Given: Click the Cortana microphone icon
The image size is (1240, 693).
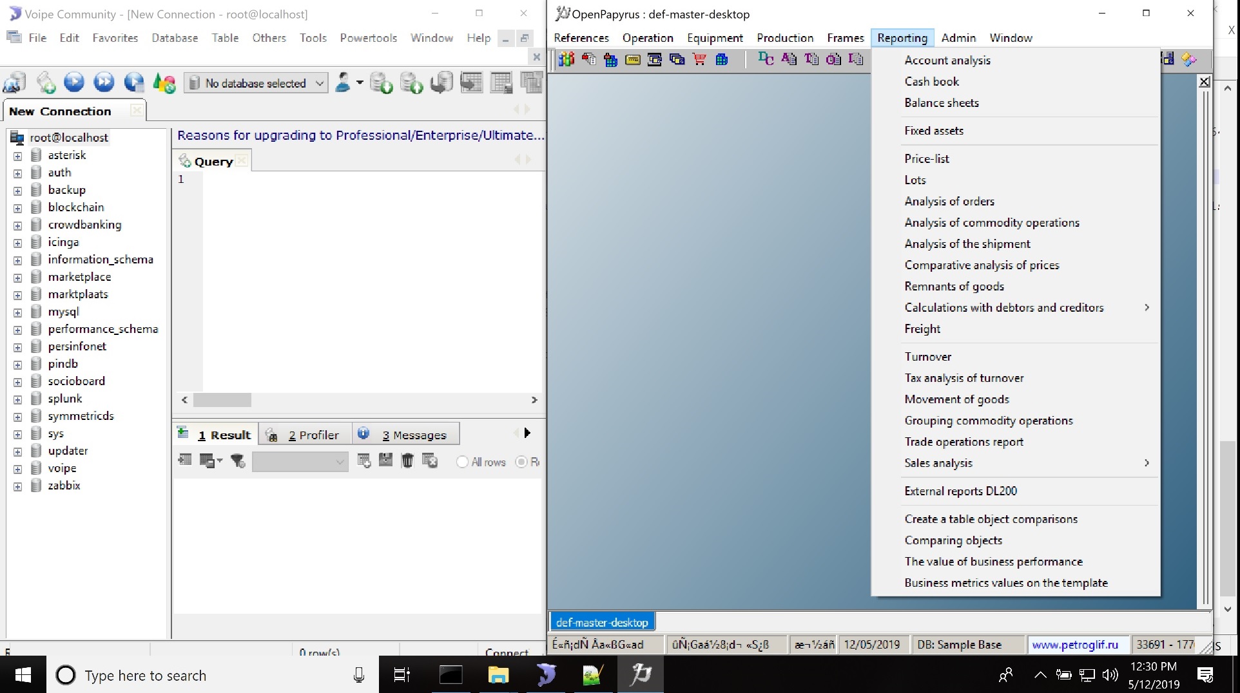Looking at the screenshot, I should [359, 675].
